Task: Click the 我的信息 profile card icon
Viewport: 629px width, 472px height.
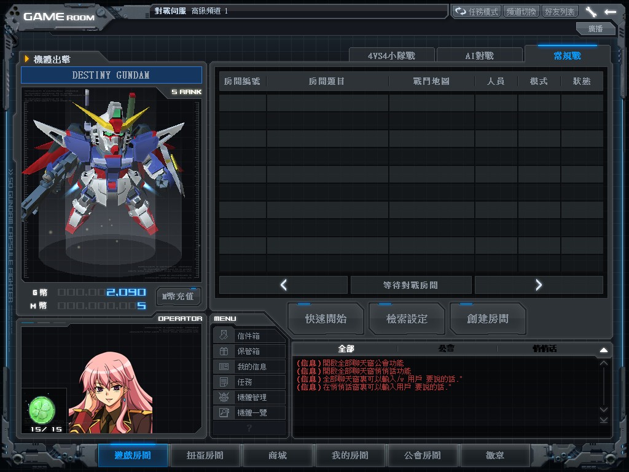Action: [224, 366]
